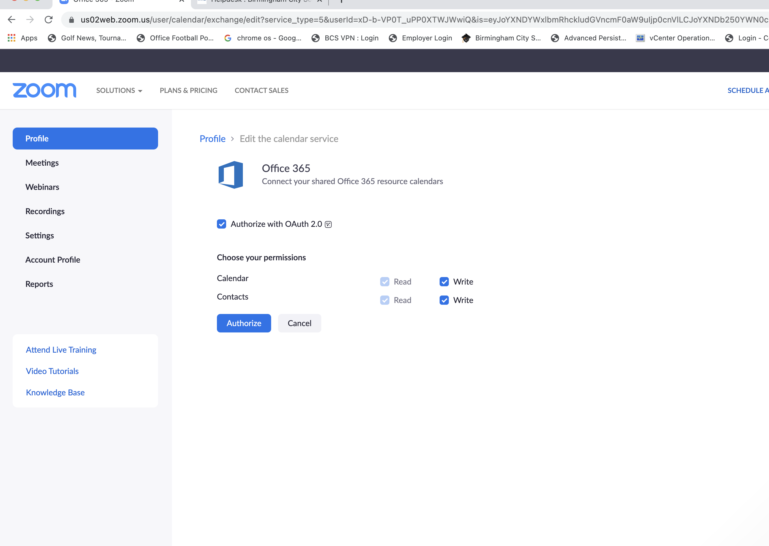The width and height of the screenshot is (769, 546).
Task: Open the Apps grid bookmark icon
Action: coord(12,38)
